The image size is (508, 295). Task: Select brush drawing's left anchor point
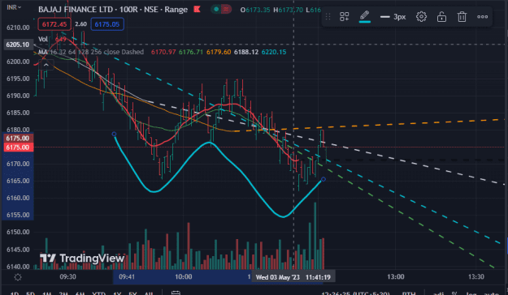coord(114,134)
